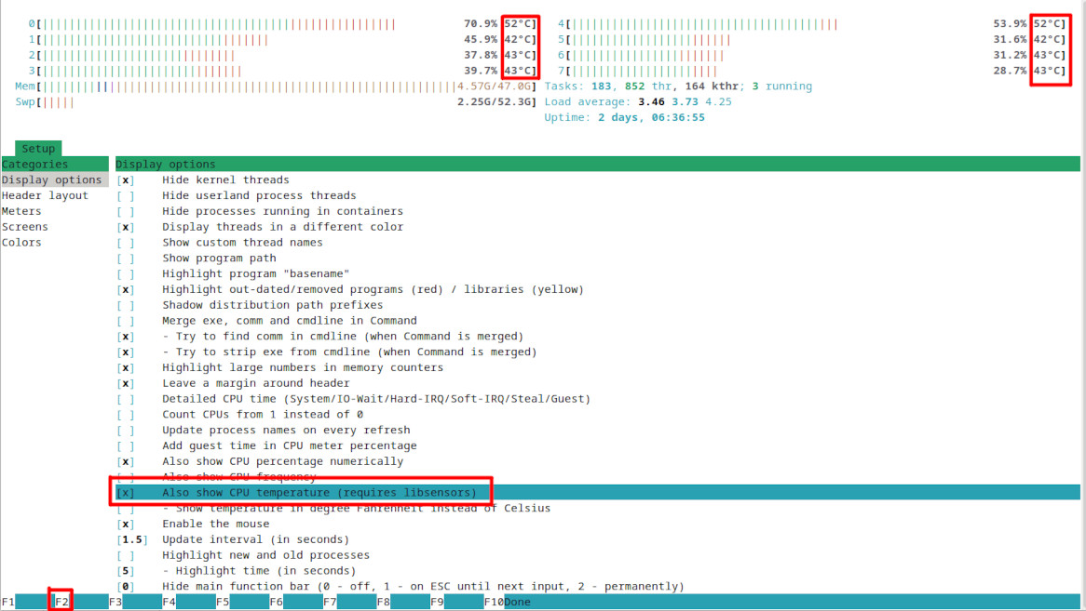Select Header layout in Categories
This screenshot has width=1086, height=611.
click(45, 195)
